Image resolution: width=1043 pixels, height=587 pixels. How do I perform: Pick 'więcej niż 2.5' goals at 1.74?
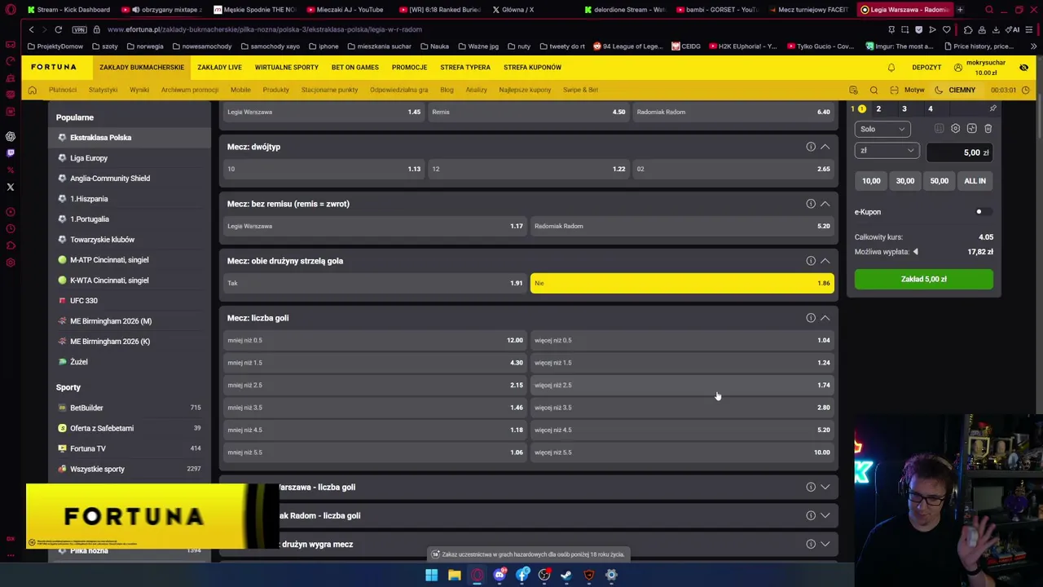[x=682, y=385]
